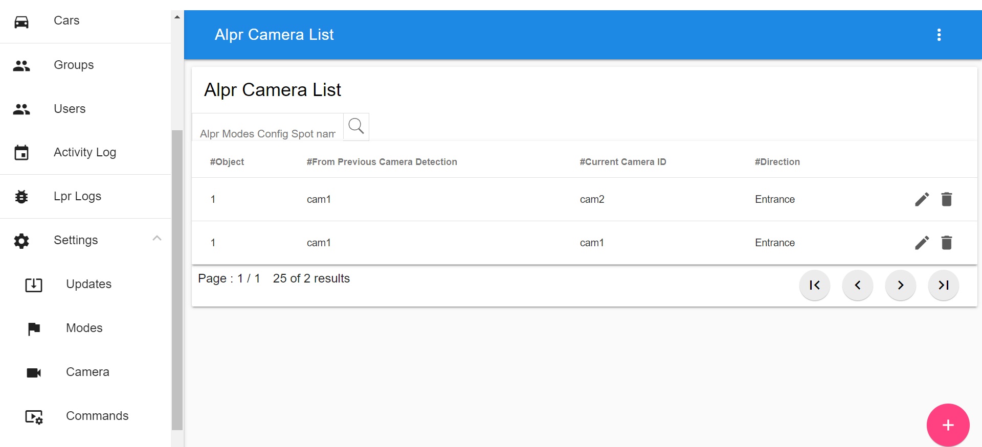The image size is (982, 447).
Task: Go to the previous page
Action: tap(858, 285)
